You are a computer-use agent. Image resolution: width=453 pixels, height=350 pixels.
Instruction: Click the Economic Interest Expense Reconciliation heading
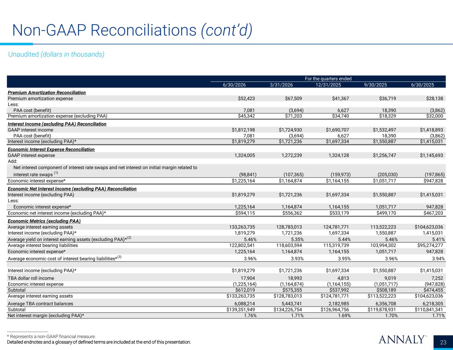pyautogui.click(x=51, y=149)
